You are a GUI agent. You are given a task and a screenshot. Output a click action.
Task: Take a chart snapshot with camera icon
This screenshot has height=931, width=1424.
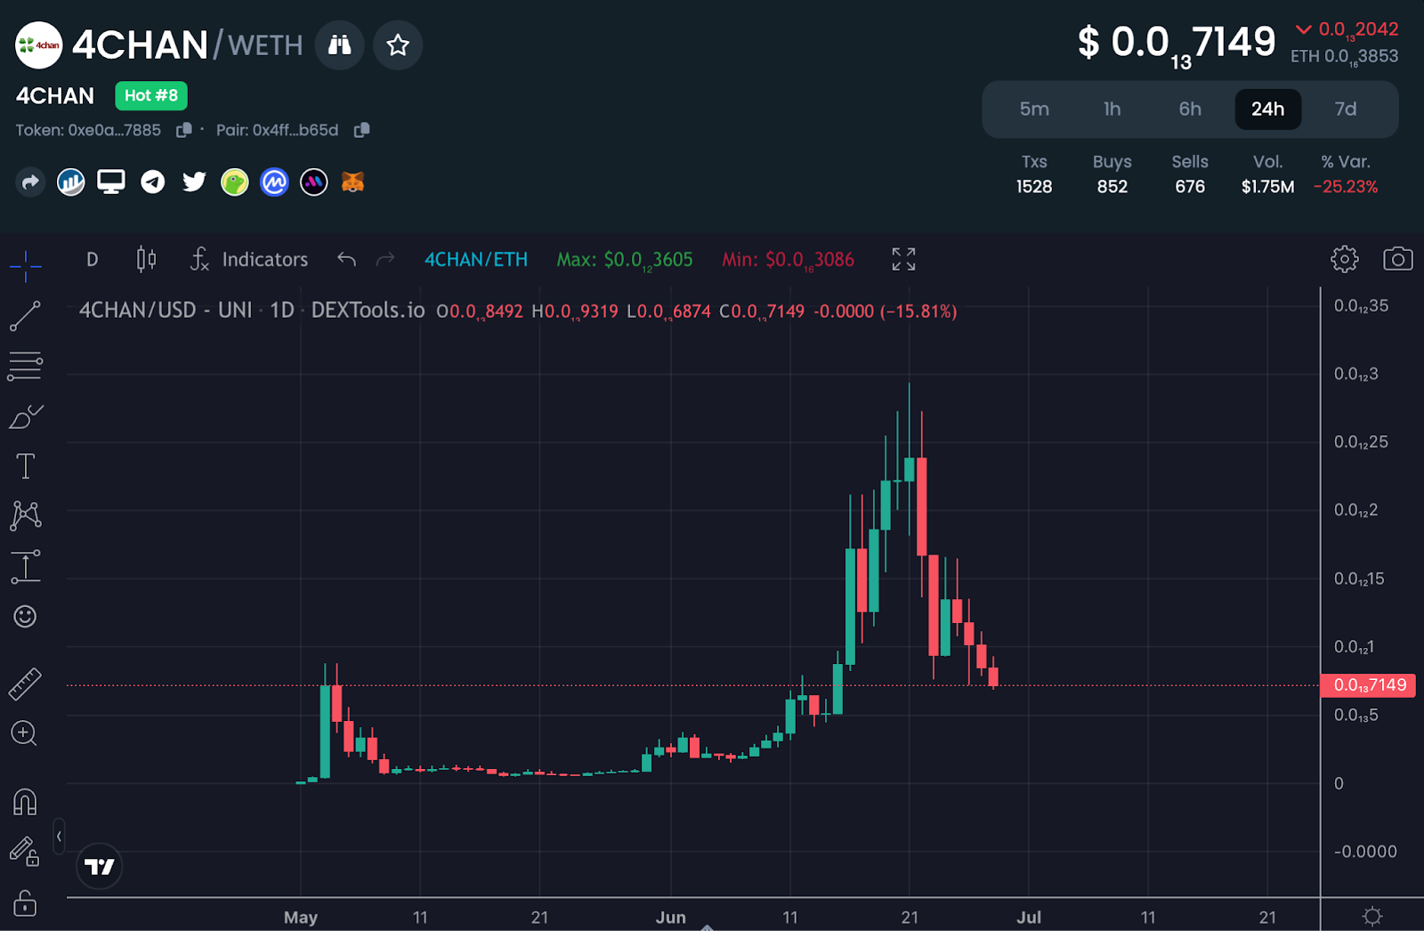point(1398,259)
